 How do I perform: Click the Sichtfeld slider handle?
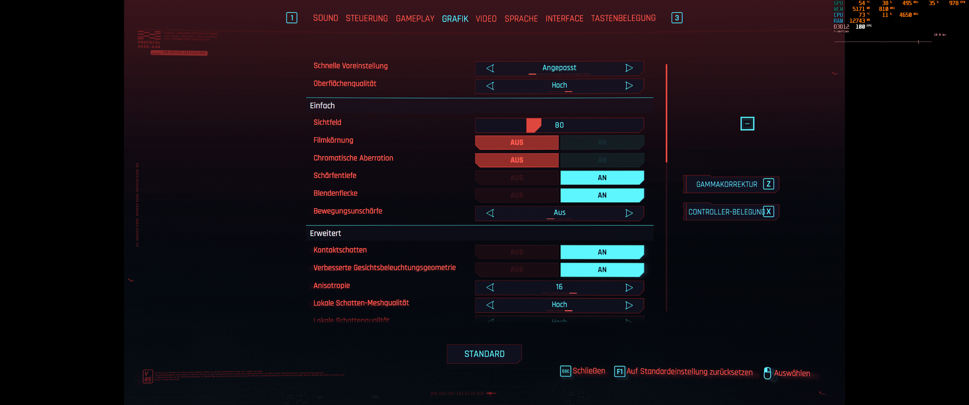point(534,125)
